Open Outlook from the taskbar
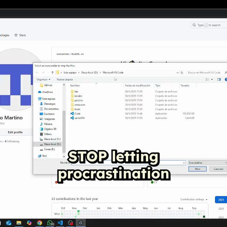This screenshot has width=227, height=227. (9, 223)
